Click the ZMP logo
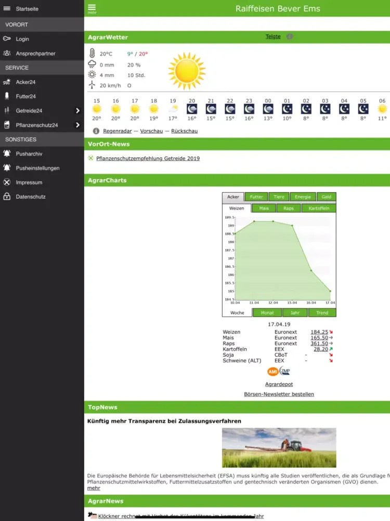This screenshot has width=390, height=521. [285, 371]
